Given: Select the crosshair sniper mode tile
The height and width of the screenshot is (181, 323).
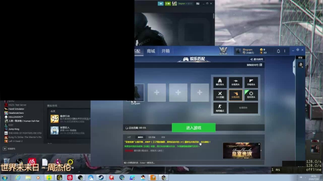Looking at the screenshot, I should point(251,95).
